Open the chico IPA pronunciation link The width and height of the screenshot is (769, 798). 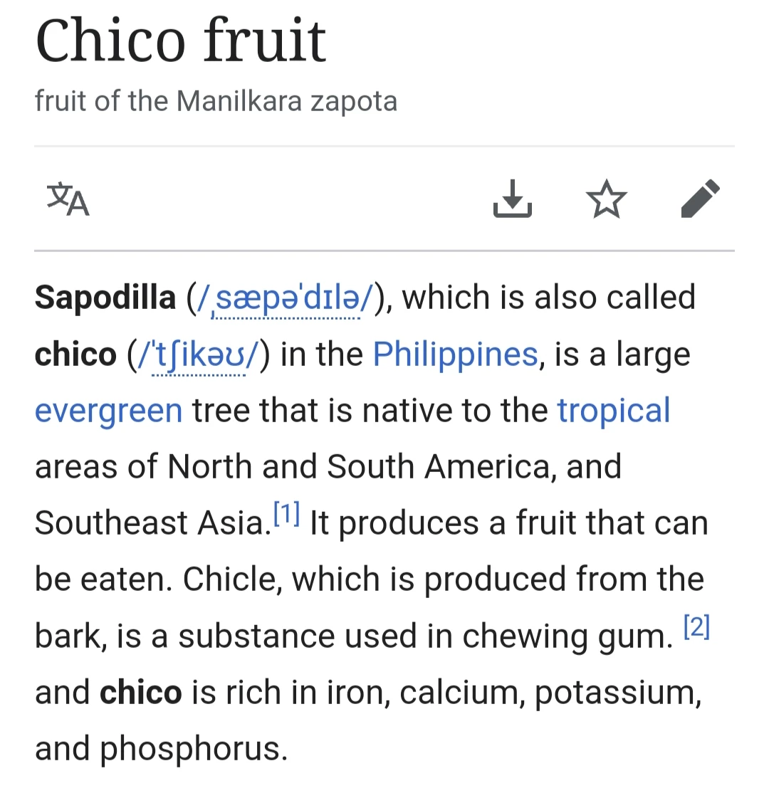click(199, 355)
